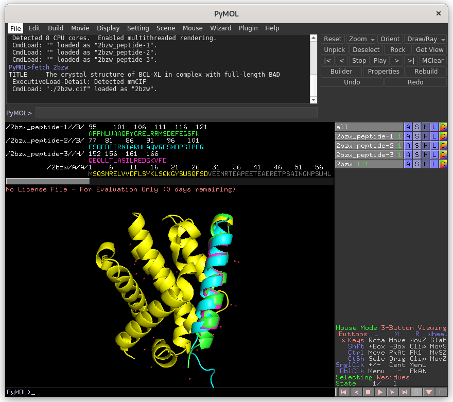
Task: Start playback with bottom play triangle
Action: coord(380,392)
